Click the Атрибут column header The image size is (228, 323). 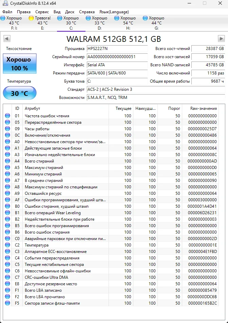coord(65,108)
